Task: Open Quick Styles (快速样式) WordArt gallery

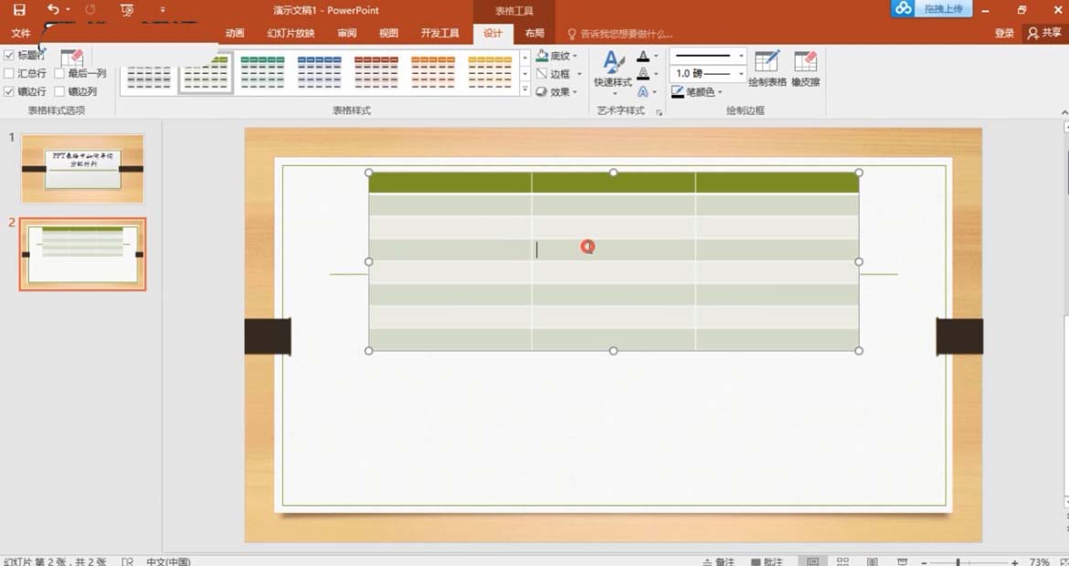Action: point(612,71)
